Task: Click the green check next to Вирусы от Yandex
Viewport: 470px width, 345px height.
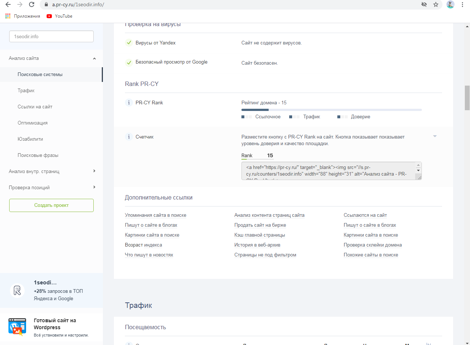Action: (129, 43)
